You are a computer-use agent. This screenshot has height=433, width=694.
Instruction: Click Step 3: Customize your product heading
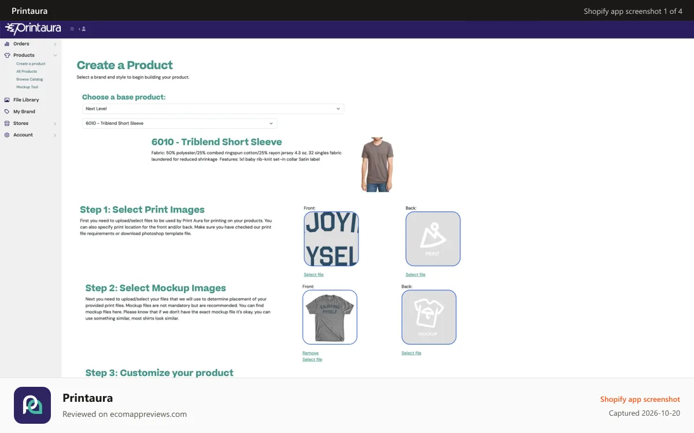160,373
